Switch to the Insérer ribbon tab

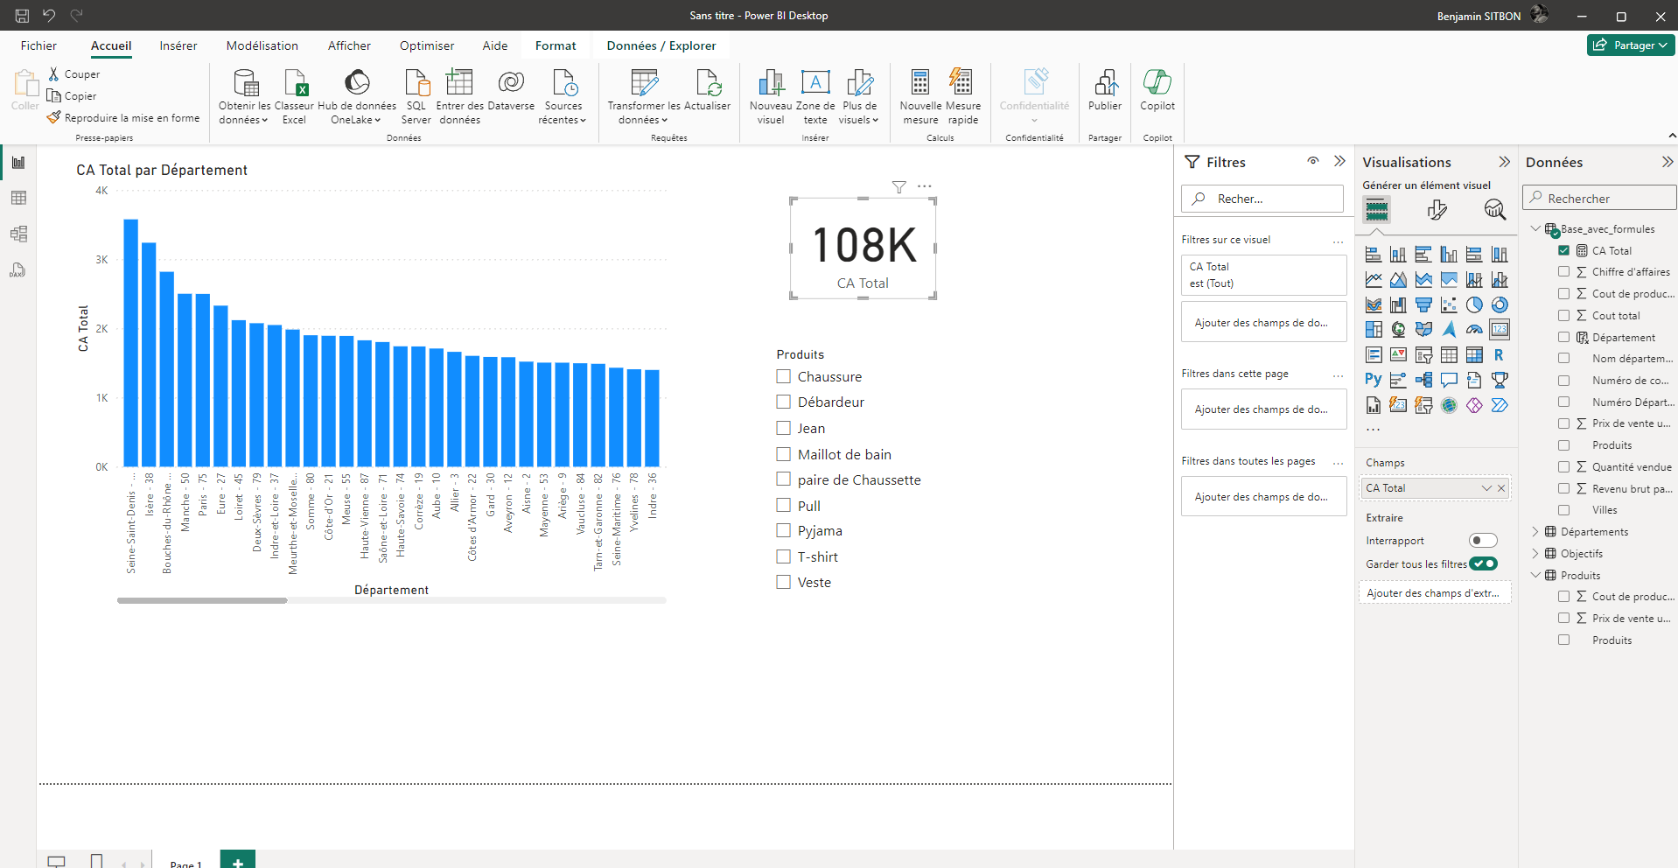click(x=178, y=45)
